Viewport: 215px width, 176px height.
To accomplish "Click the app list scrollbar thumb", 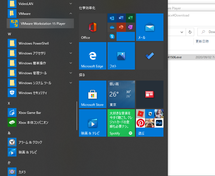I will [x=77, y=116].
